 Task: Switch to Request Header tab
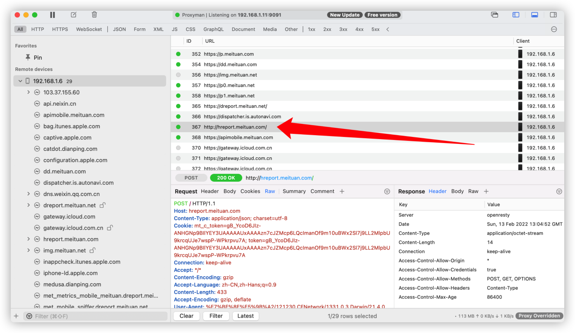pos(209,191)
